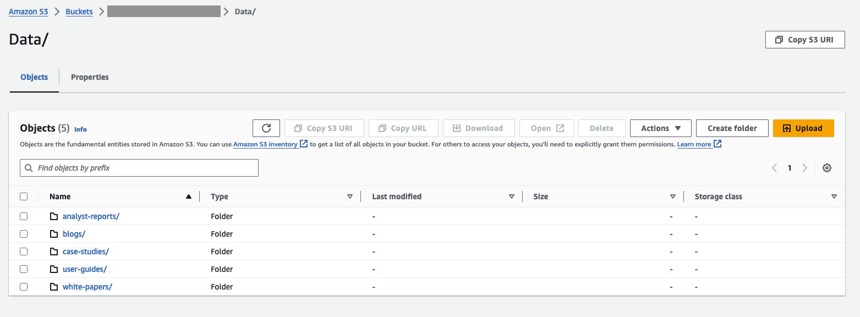Sort by Name column arrow
The height and width of the screenshot is (317, 860).
[189, 196]
